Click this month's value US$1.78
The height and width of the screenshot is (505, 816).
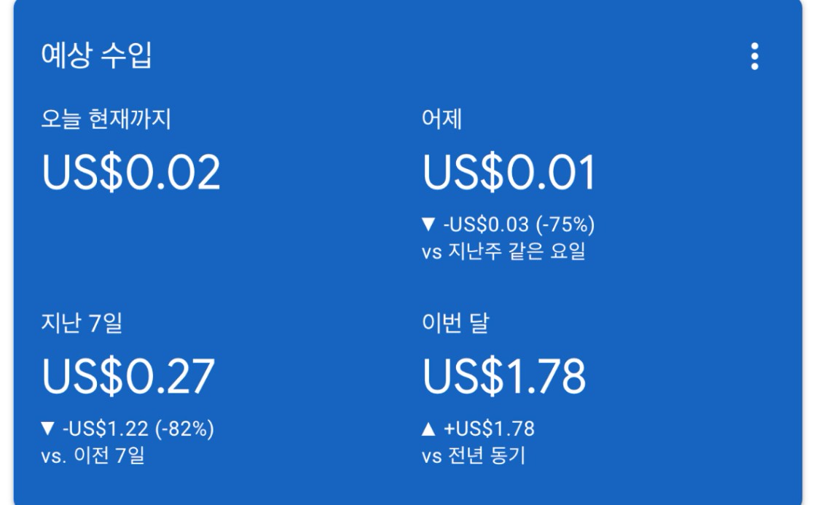coord(504,377)
